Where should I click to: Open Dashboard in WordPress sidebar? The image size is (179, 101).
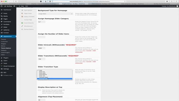tap(7, 10)
